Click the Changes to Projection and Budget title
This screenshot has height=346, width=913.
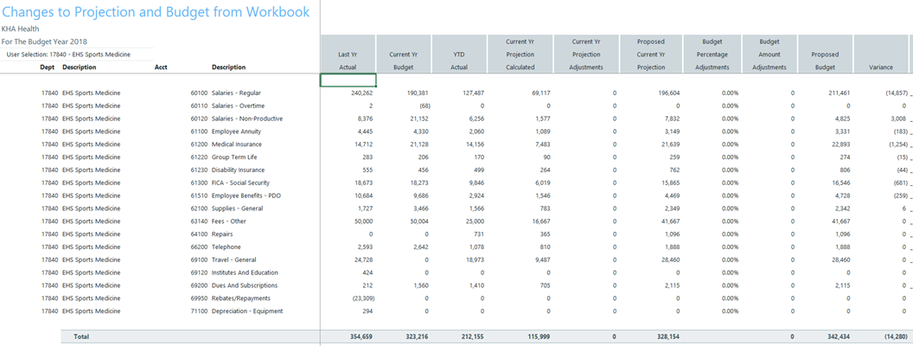(x=156, y=11)
